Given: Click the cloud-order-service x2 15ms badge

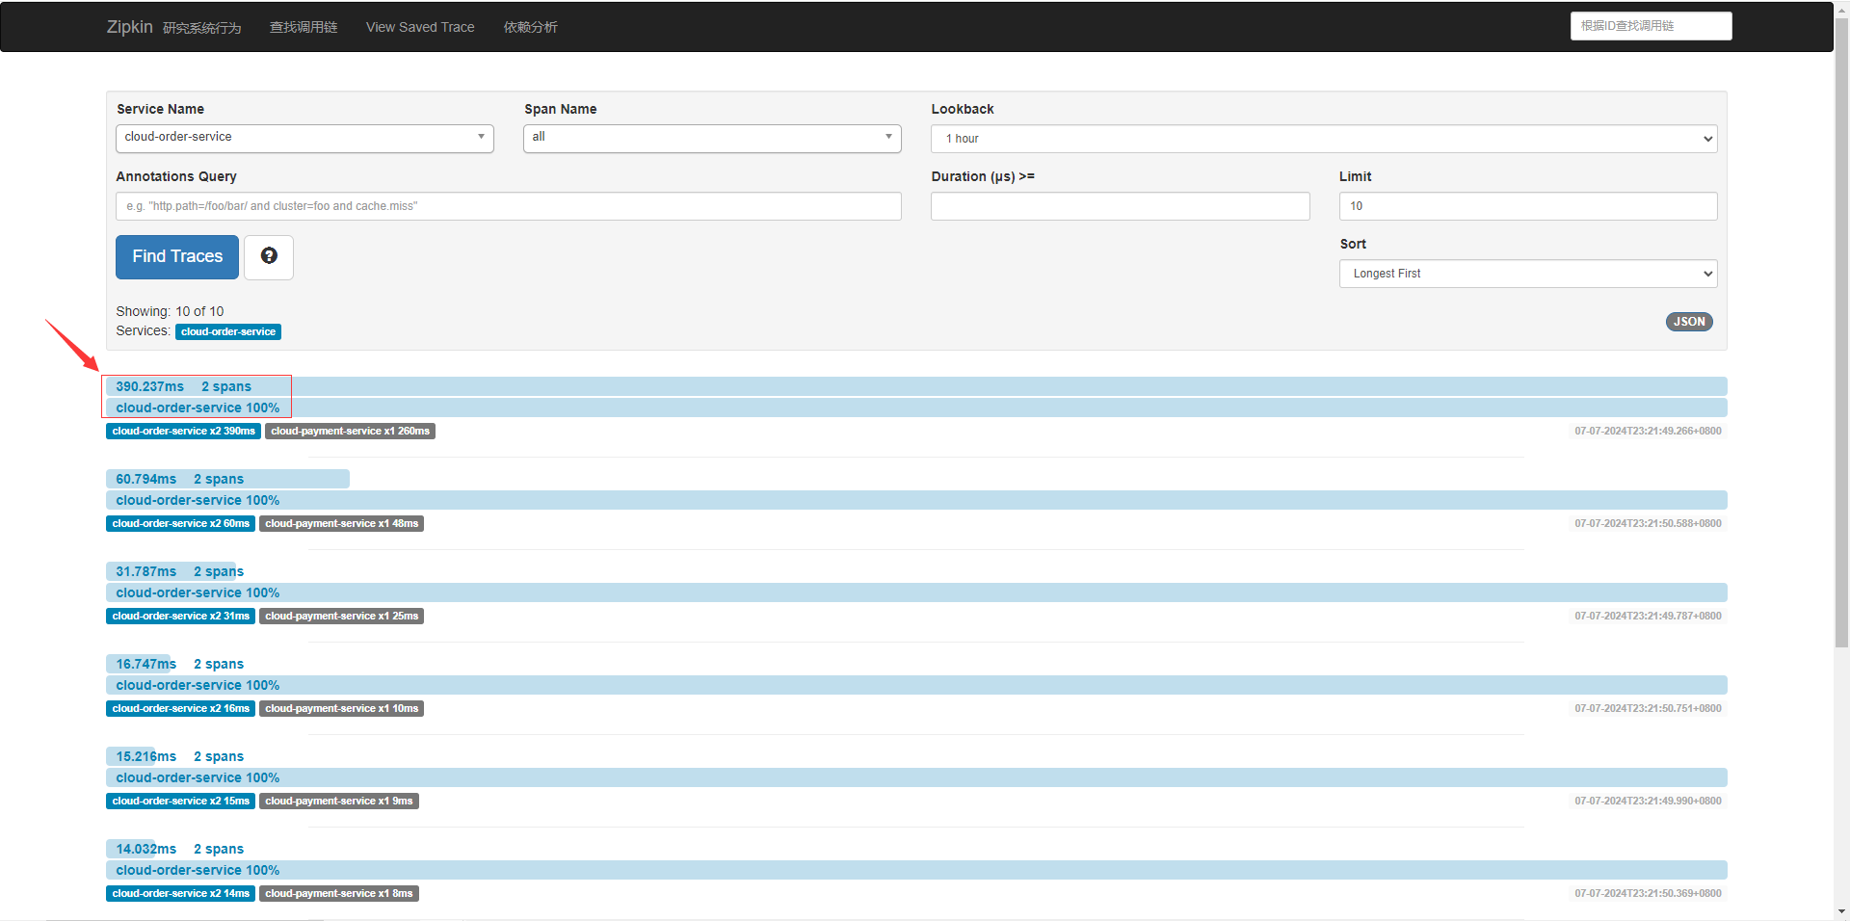Looking at the screenshot, I should pyautogui.click(x=180, y=801).
